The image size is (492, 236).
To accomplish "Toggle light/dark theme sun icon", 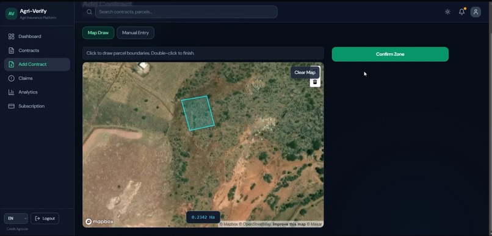I will (x=447, y=12).
